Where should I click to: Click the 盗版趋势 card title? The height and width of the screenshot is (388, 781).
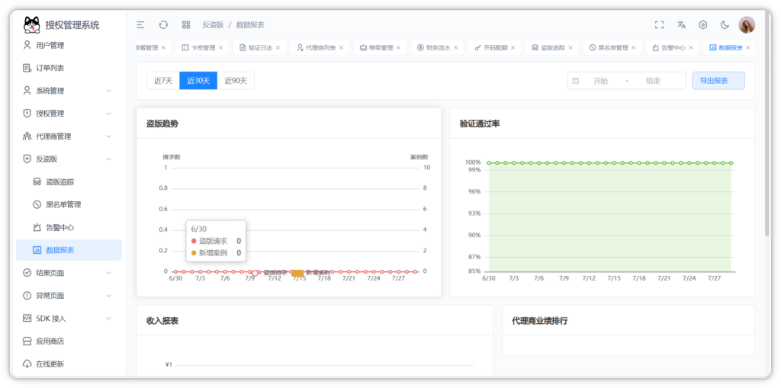162,124
